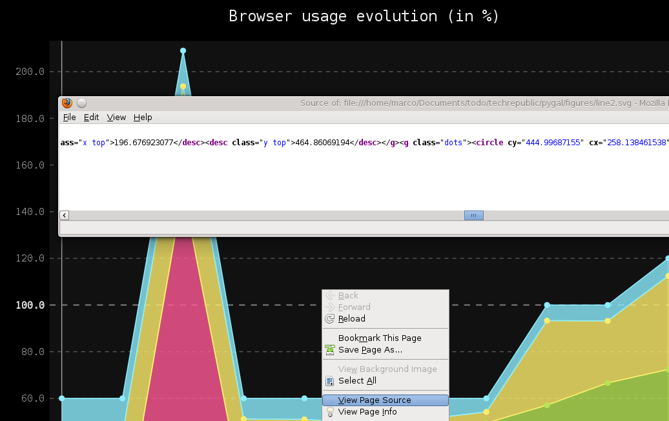
Task: Open the Edit menu of the source viewer
Action: (91, 118)
